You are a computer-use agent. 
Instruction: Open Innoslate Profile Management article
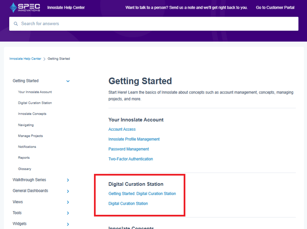(134, 139)
